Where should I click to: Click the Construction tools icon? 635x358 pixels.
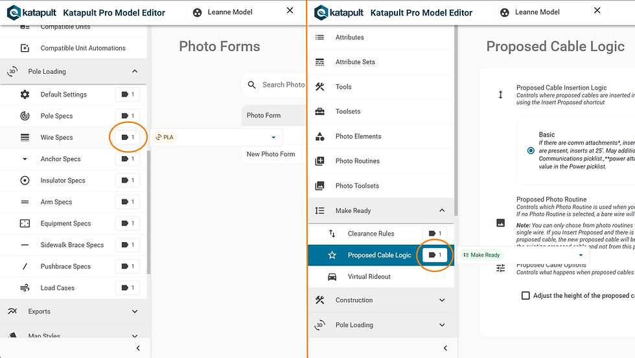pos(319,300)
